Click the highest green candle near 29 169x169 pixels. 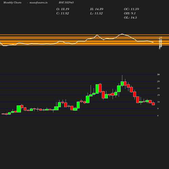[x=122, y=83]
